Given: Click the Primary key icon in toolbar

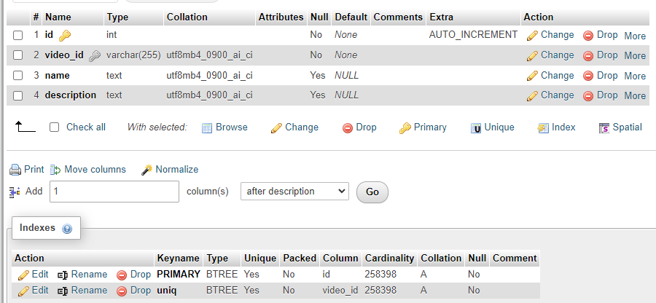Looking at the screenshot, I should 405,127.
